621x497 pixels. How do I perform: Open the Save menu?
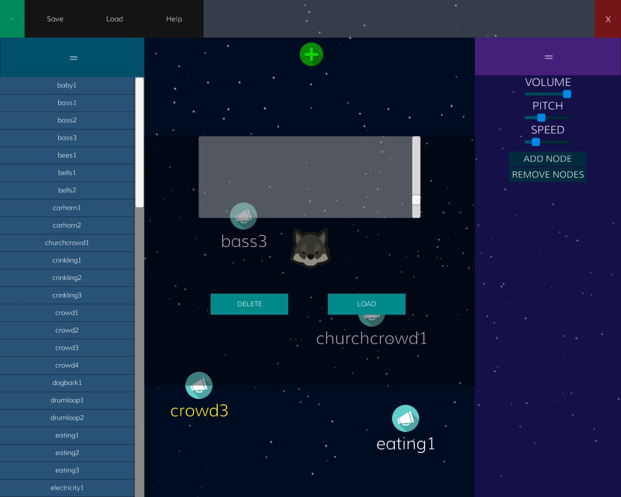pyautogui.click(x=55, y=19)
